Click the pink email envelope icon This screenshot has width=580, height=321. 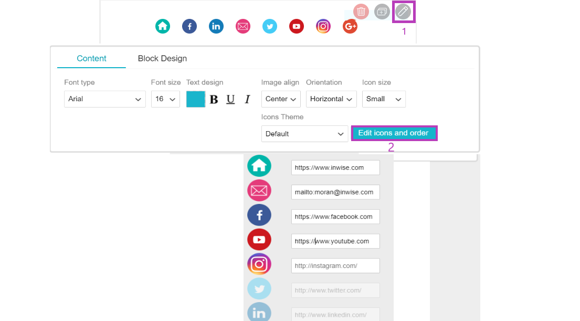click(x=242, y=26)
